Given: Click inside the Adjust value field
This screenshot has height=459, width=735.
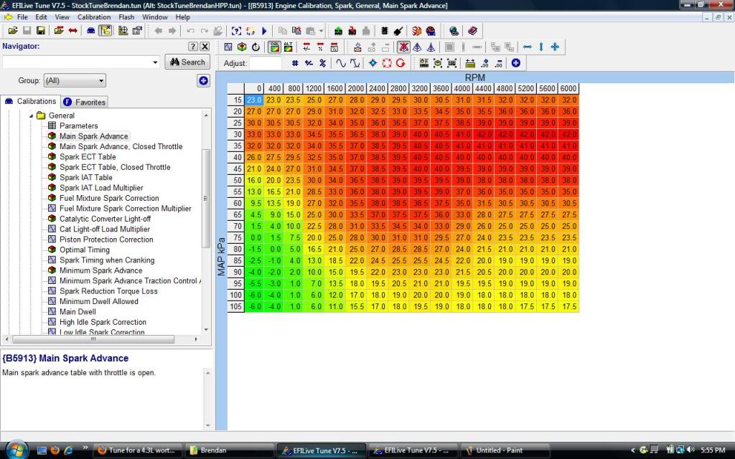Looking at the screenshot, I should [x=266, y=63].
